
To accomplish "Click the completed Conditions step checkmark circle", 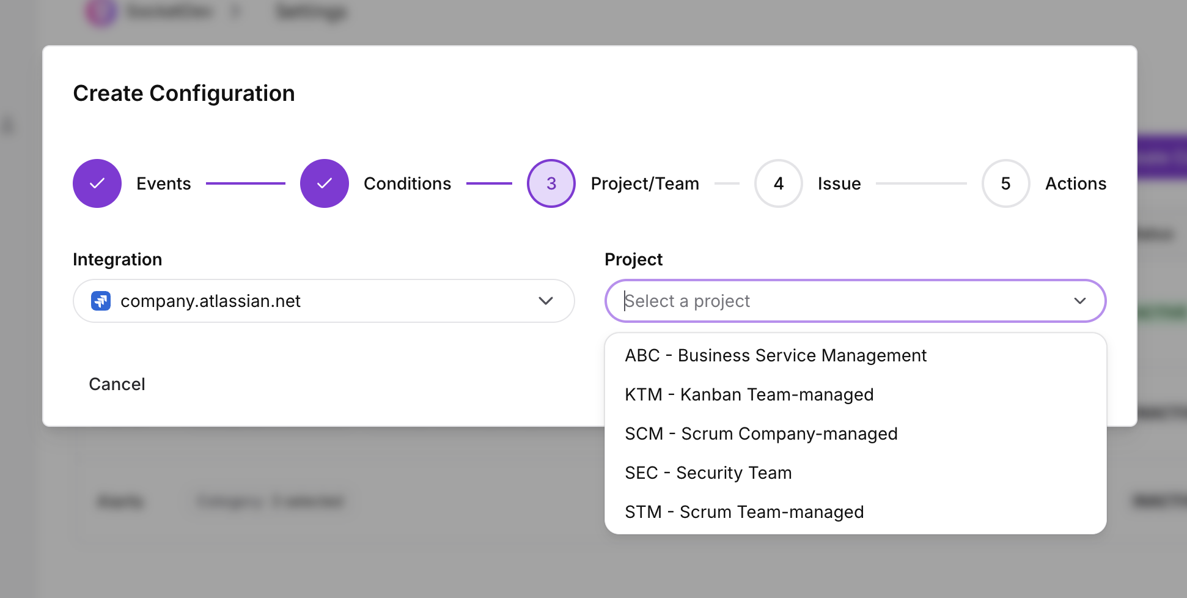I will coord(325,183).
